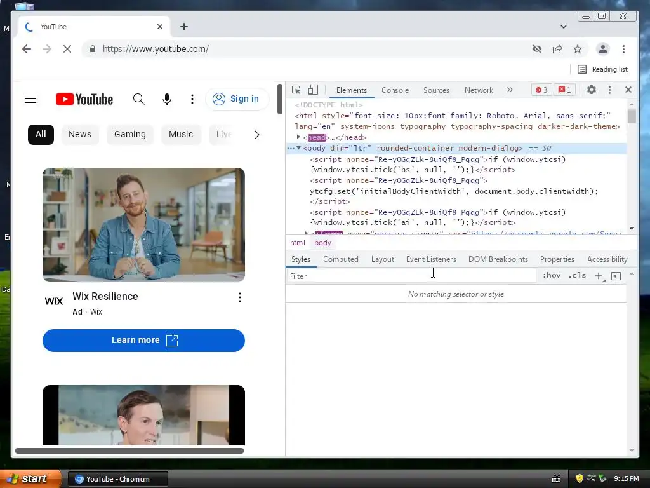Close the DevTools panel
650x488 pixels.
pyautogui.click(x=628, y=90)
